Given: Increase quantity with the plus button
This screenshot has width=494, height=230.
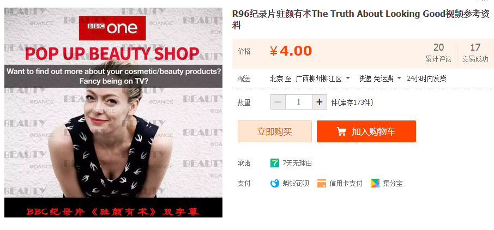Looking at the screenshot, I should (320, 102).
